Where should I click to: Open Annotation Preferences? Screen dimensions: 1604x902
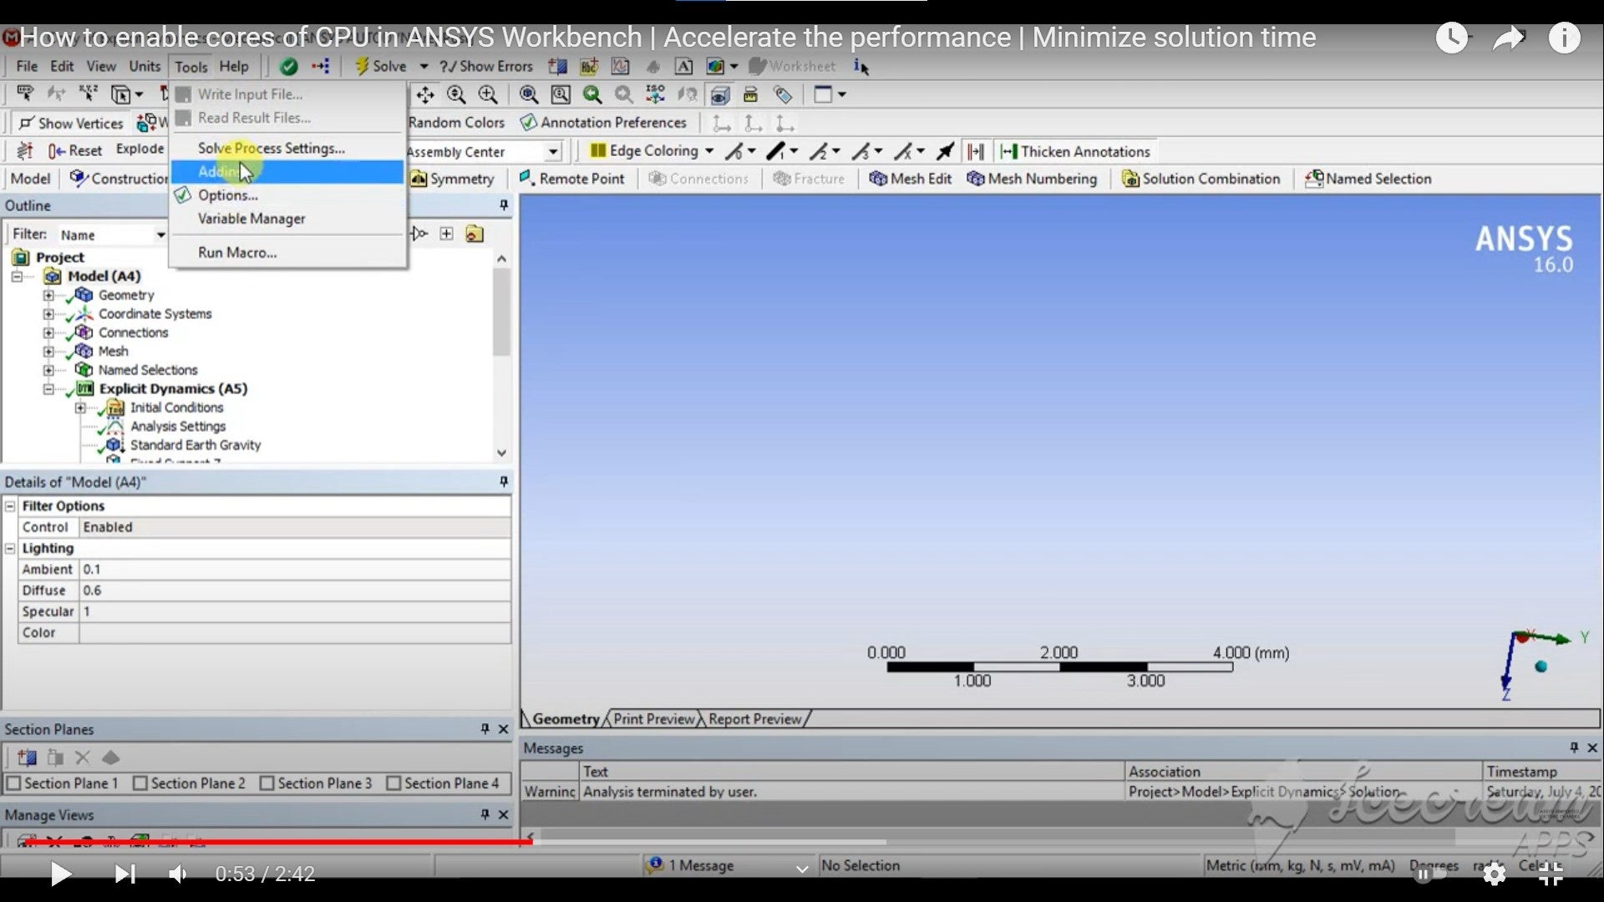603,123
